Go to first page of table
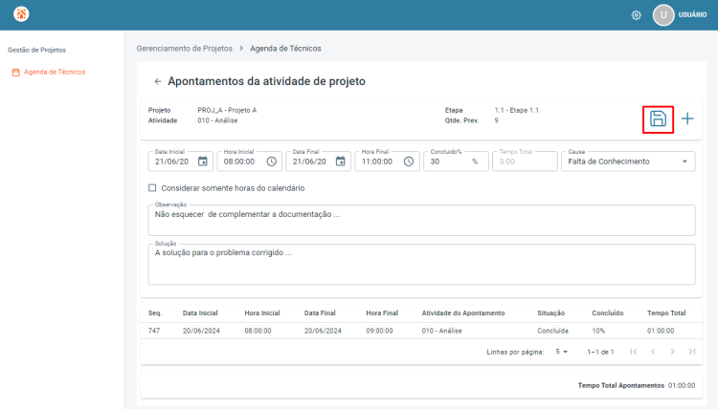 (x=634, y=352)
